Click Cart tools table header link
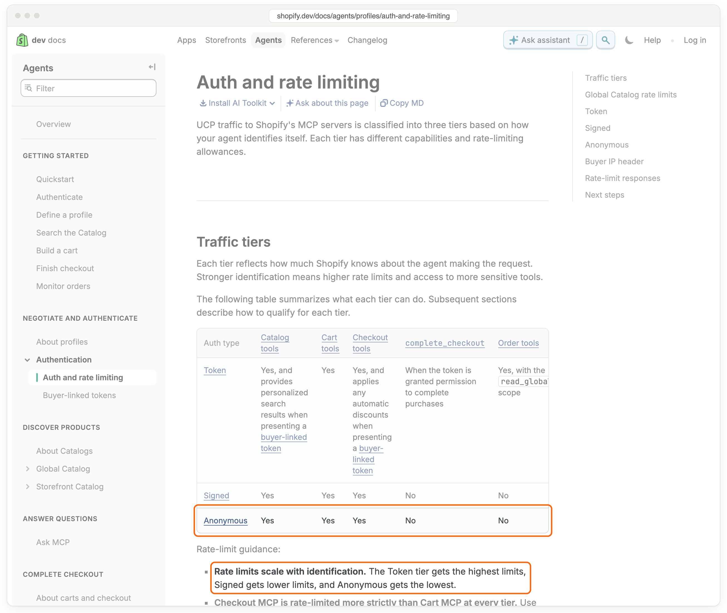The image size is (727, 613). coord(330,343)
